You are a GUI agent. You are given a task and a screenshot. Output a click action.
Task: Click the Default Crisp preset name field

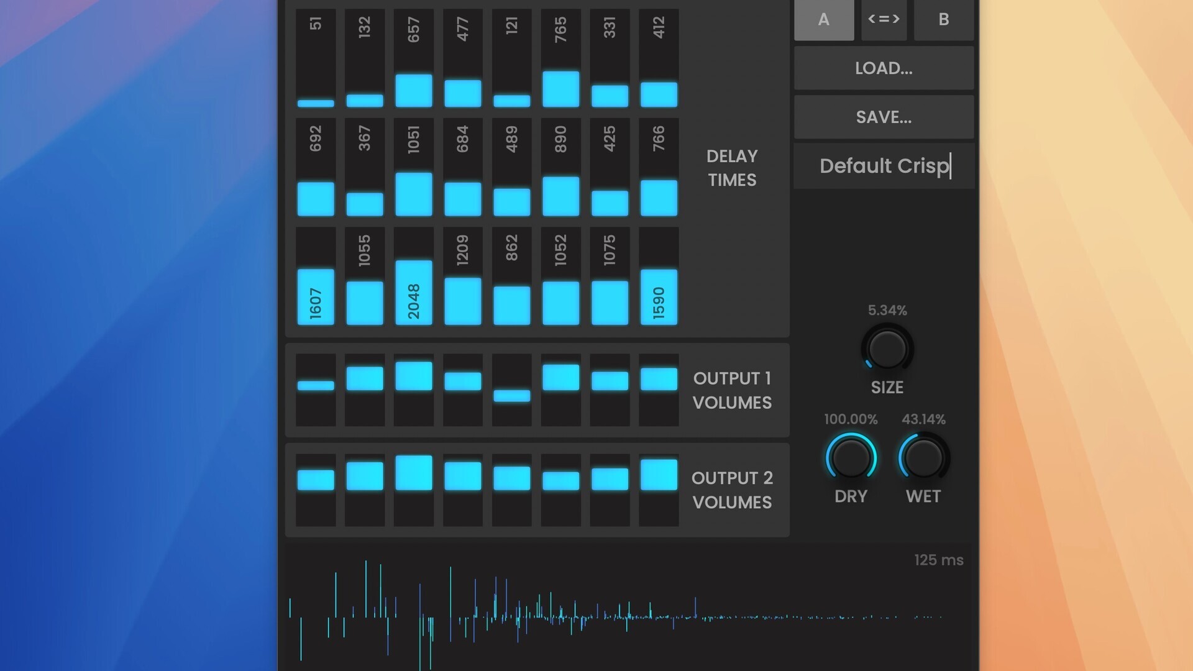884,166
